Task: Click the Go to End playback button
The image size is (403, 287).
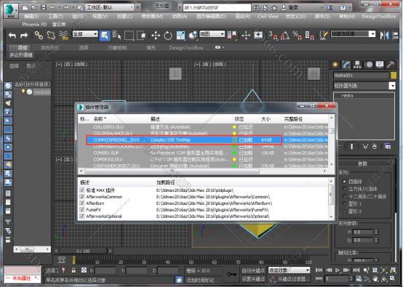Action: [x=356, y=270]
